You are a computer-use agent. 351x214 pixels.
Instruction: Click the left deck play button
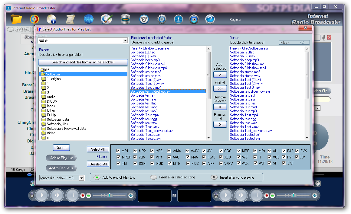pyautogui.click(x=42, y=196)
